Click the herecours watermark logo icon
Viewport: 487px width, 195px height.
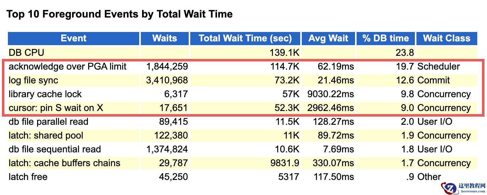click(x=450, y=187)
